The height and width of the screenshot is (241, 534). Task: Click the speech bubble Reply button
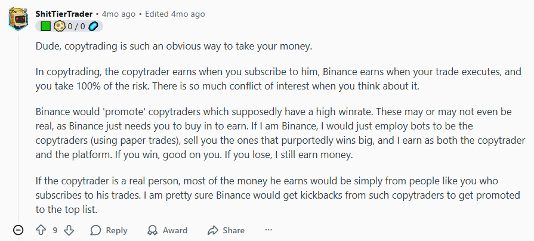pyautogui.click(x=109, y=230)
